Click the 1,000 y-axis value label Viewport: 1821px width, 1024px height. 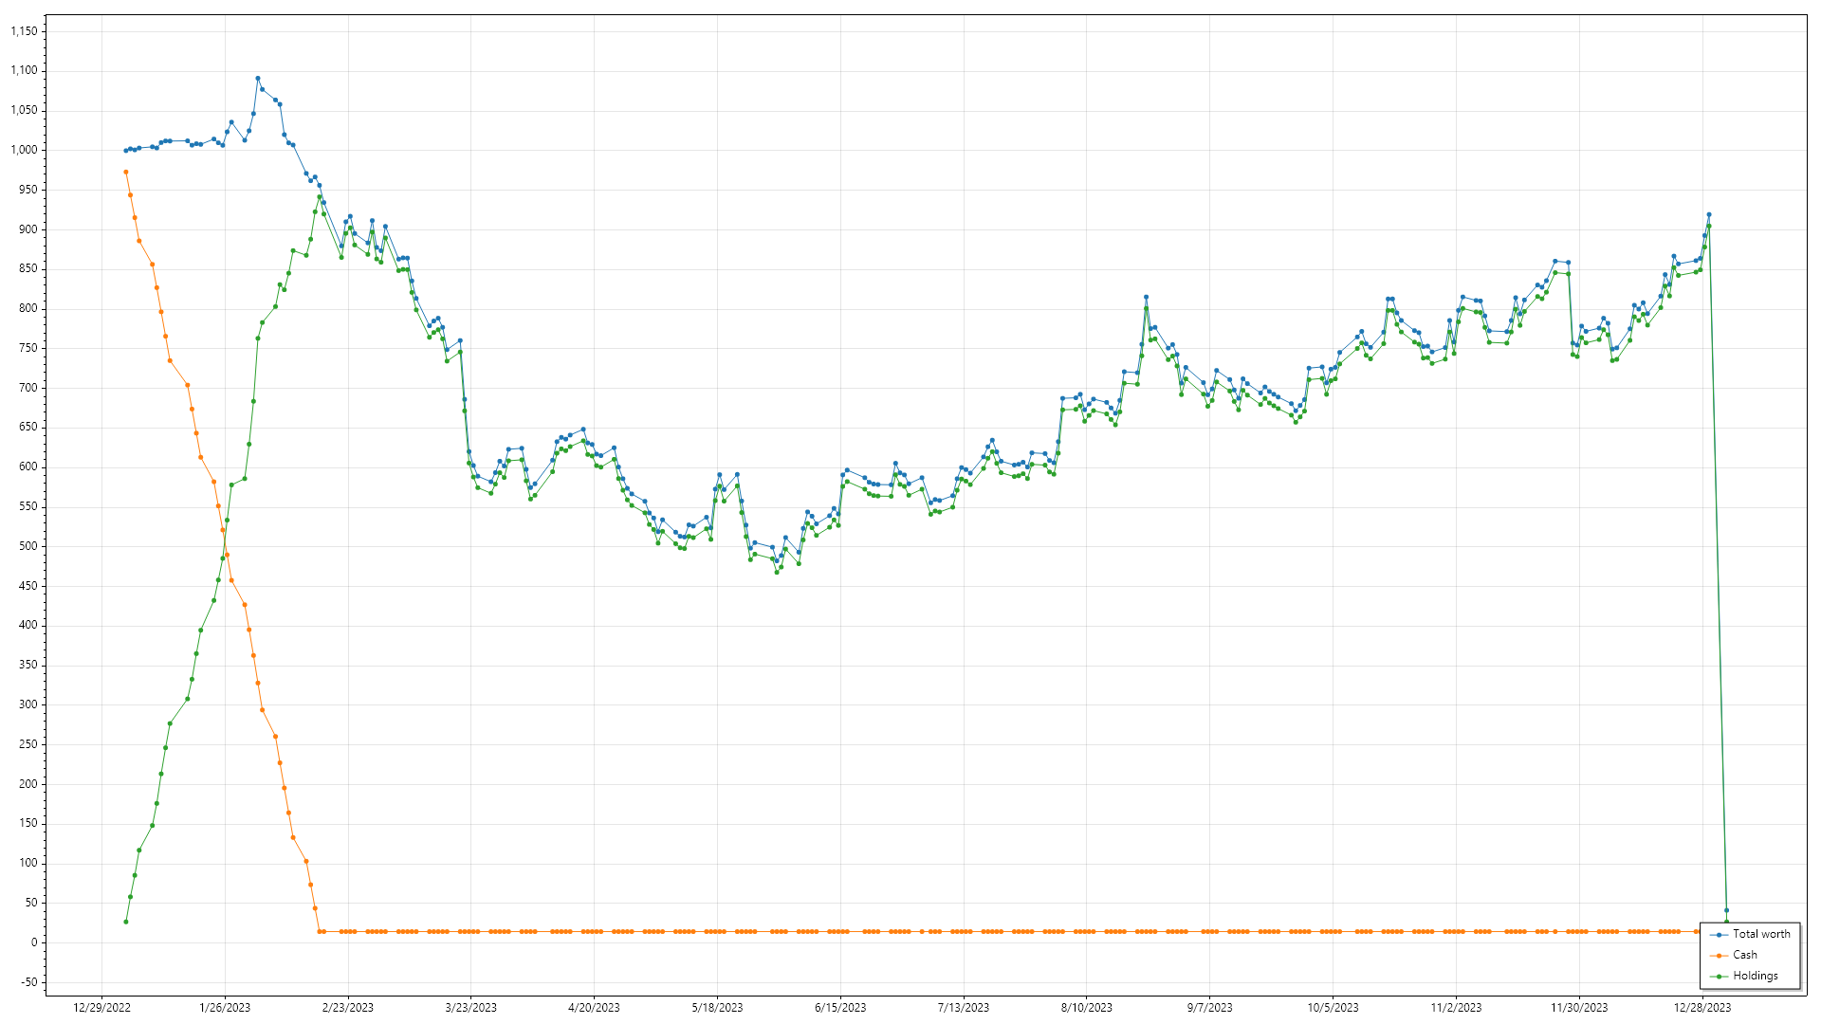tap(25, 150)
